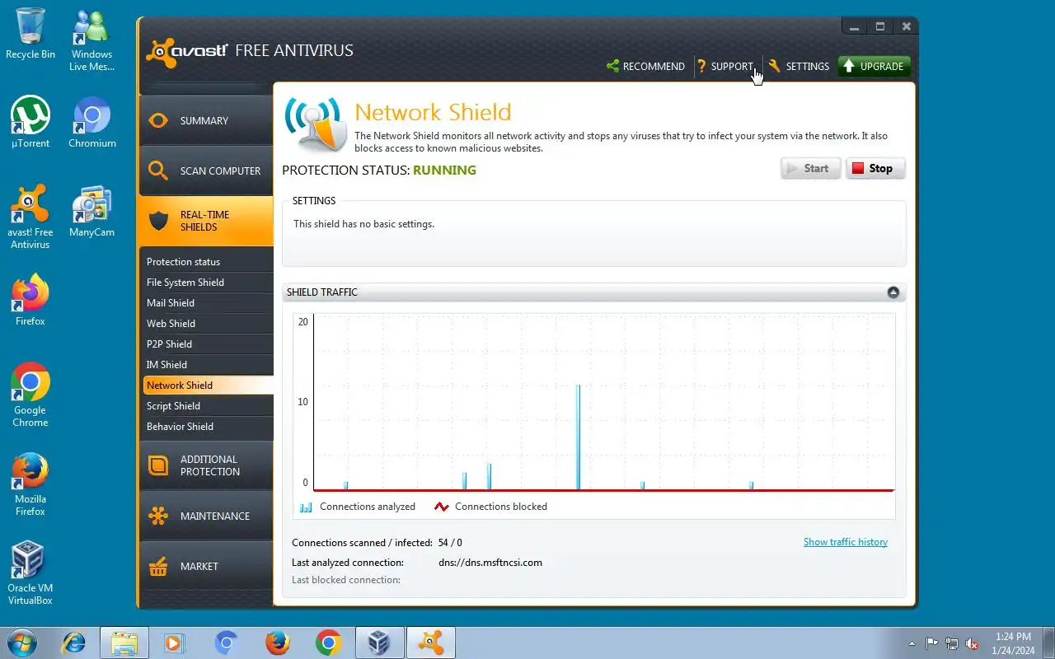Open Windows Explorer folder in taskbar
Viewport: 1055px width, 659px height.
point(124,643)
